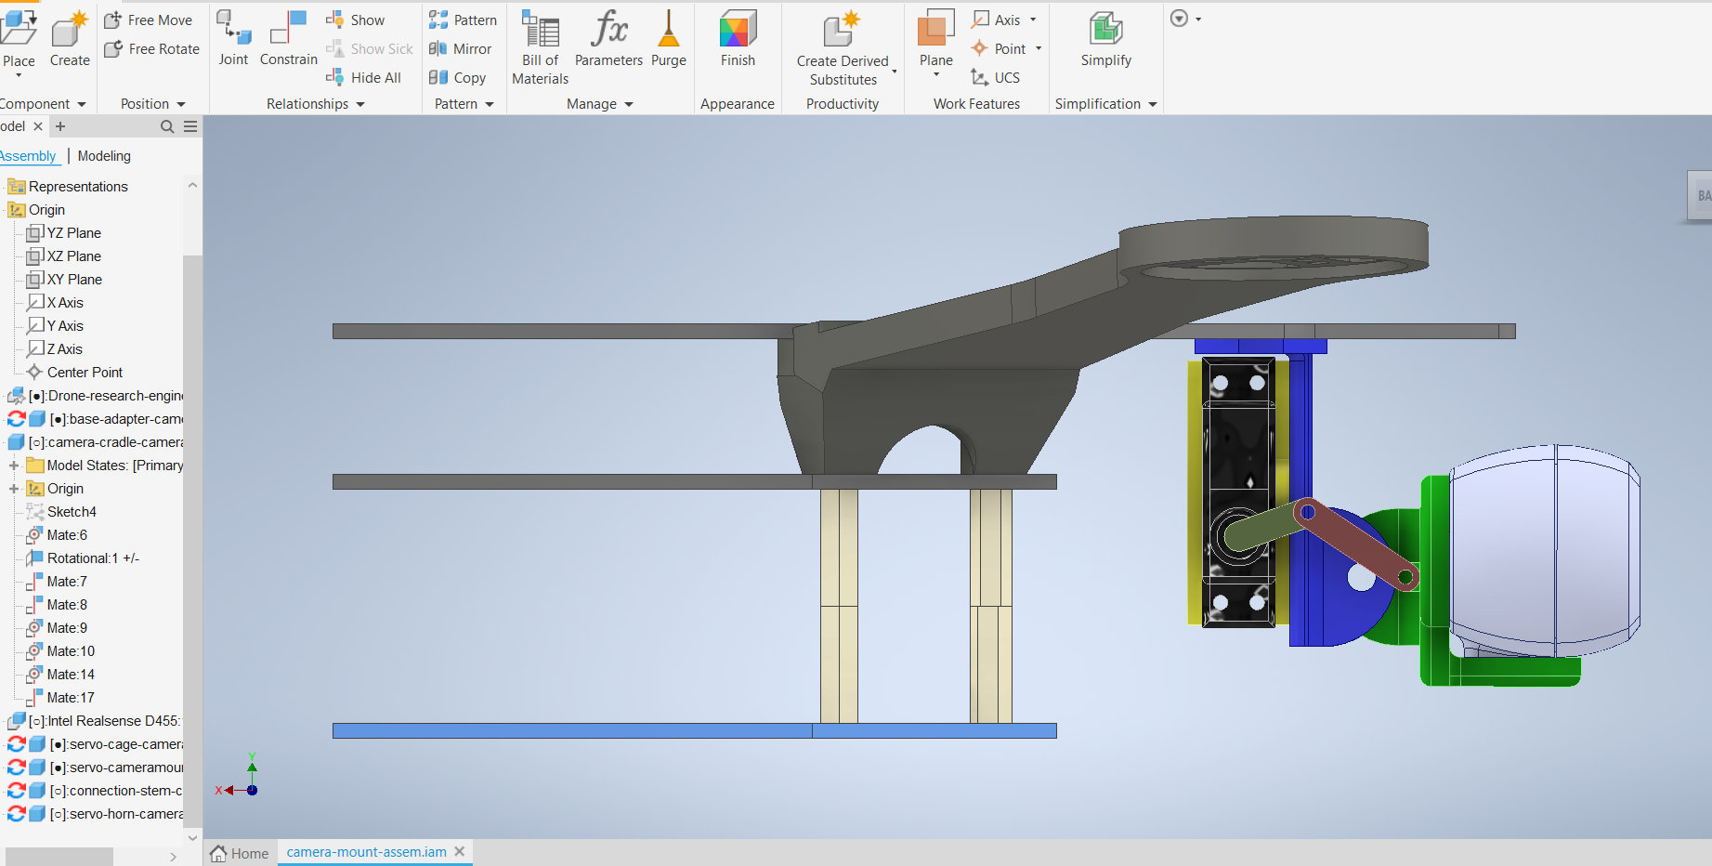Screen dimensions: 1712x866
Task: Search the model browser
Action: tap(167, 126)
